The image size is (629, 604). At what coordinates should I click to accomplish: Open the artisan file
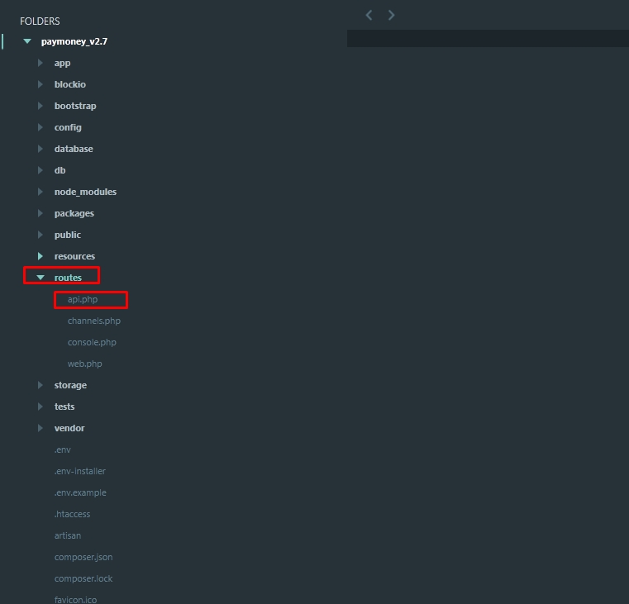(68, 535)
